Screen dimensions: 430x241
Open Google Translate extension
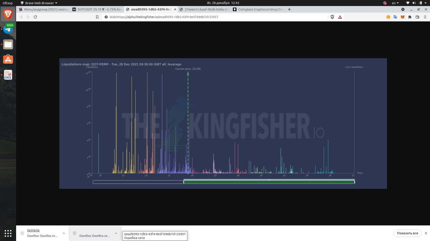point(395,17)
